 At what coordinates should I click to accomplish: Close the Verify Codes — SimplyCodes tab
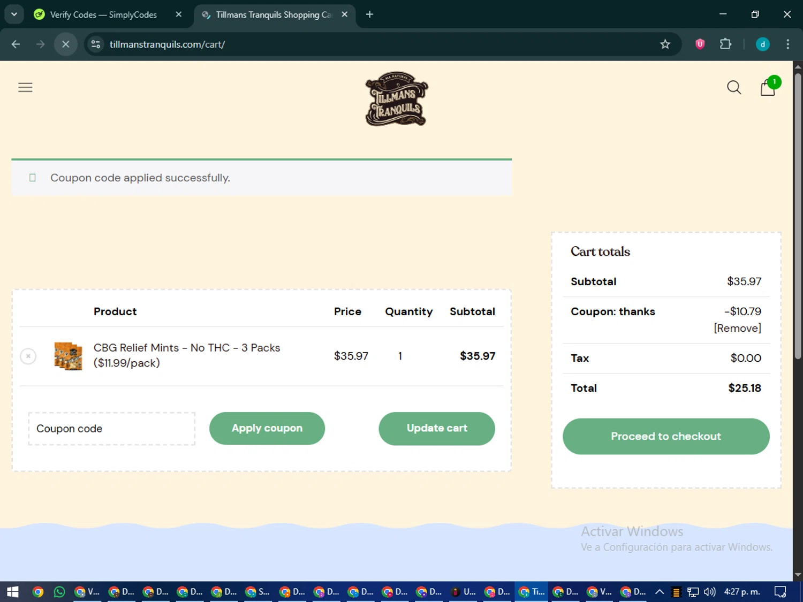(179, 14)
